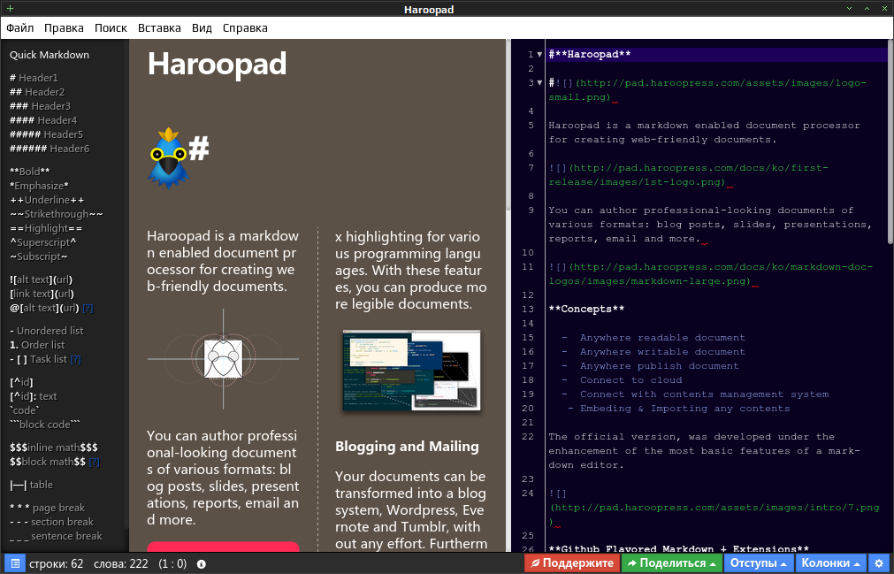Click the document info icon in status bar
The height and width of the screenshot is (574, 894).
click(202, 563)
